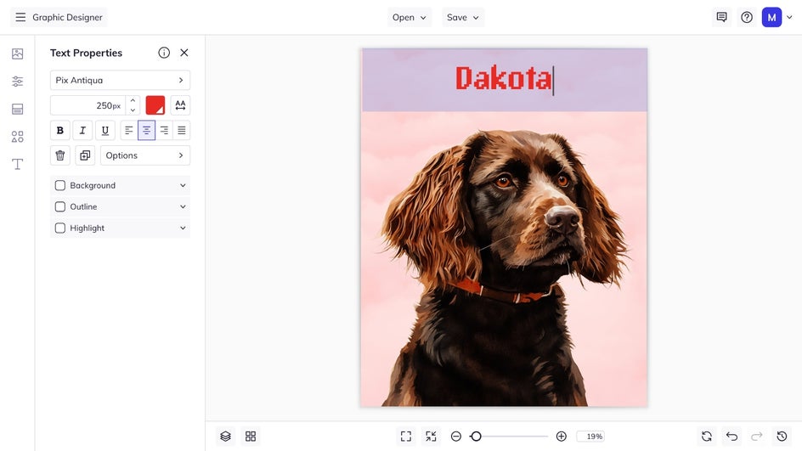Open the Image Manager sidebar icon

coord(17,54)
